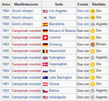109x101 pixels.
Task: Click the silver Olympic medal icon for 1992
Action: click(93, 24)
